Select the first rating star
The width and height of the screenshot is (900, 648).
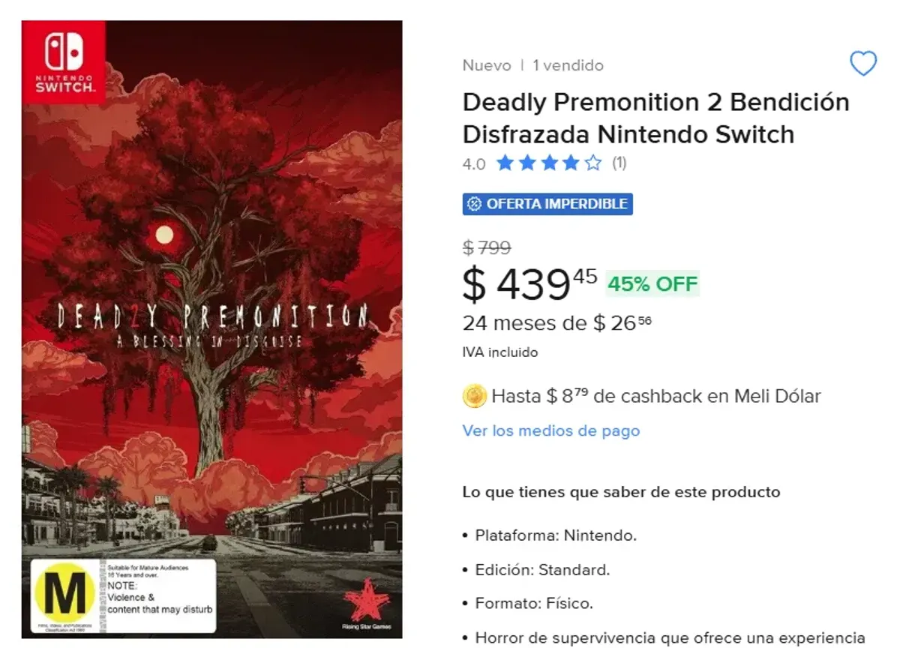505,162
